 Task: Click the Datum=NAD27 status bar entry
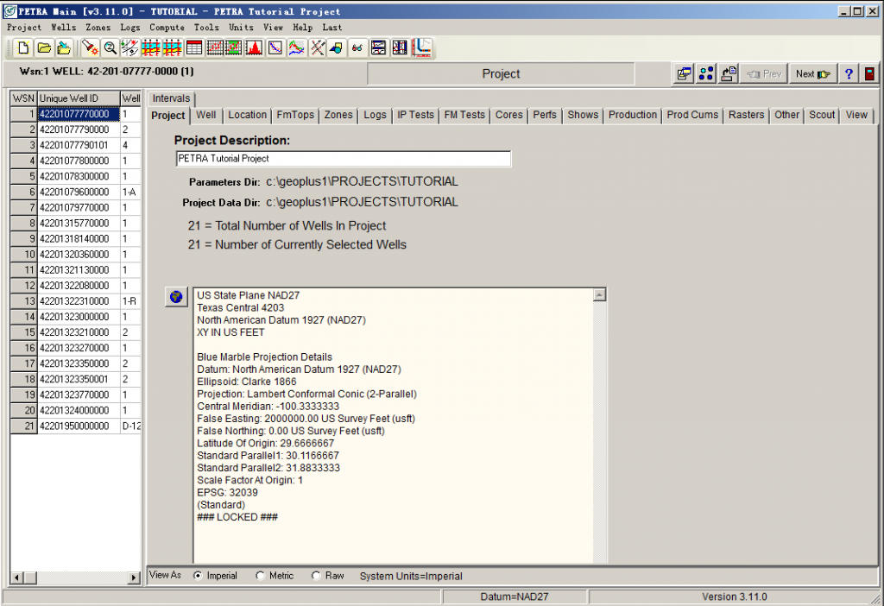pos(515,597)
